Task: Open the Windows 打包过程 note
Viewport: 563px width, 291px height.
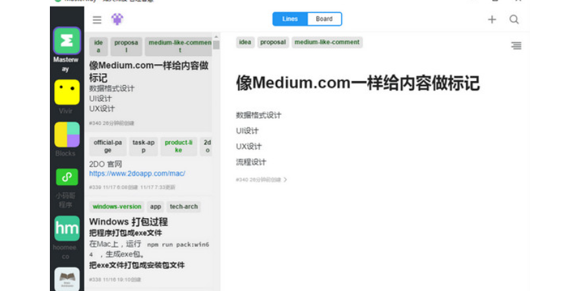Action: point(128,221)
